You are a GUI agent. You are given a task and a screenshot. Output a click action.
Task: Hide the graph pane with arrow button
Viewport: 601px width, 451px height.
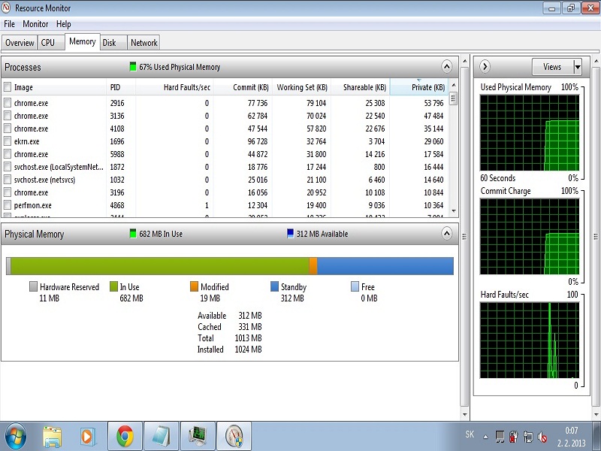485,67
